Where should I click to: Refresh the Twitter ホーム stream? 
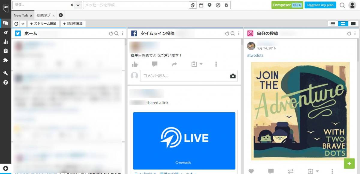click(x=111, y=34)
